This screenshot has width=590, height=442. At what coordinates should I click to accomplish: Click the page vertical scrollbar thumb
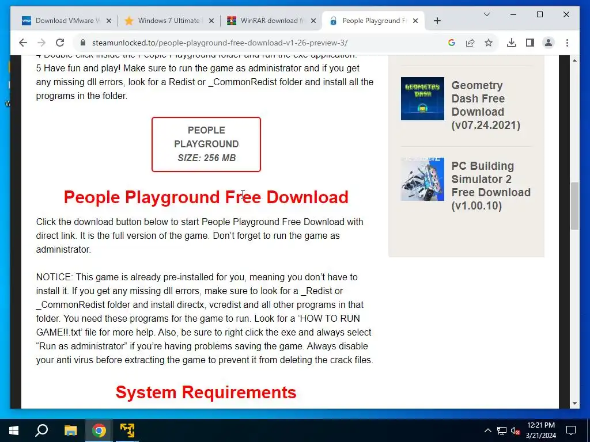tap(574, 205)
